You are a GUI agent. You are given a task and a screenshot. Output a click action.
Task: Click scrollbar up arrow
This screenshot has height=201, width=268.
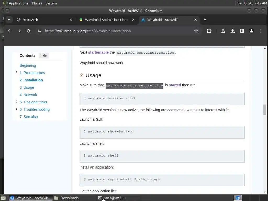[265, 48]
